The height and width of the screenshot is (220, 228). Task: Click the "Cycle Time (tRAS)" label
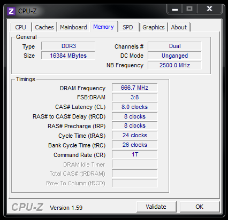(x=82, y=136)
